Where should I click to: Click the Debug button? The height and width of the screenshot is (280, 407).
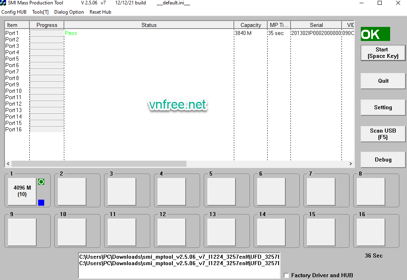click(383, 159)
